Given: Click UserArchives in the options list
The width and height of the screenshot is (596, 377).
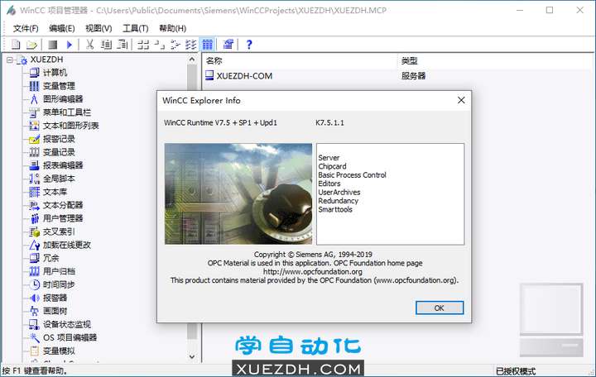Looking at the screenshot, I should [x=339, y=192].
